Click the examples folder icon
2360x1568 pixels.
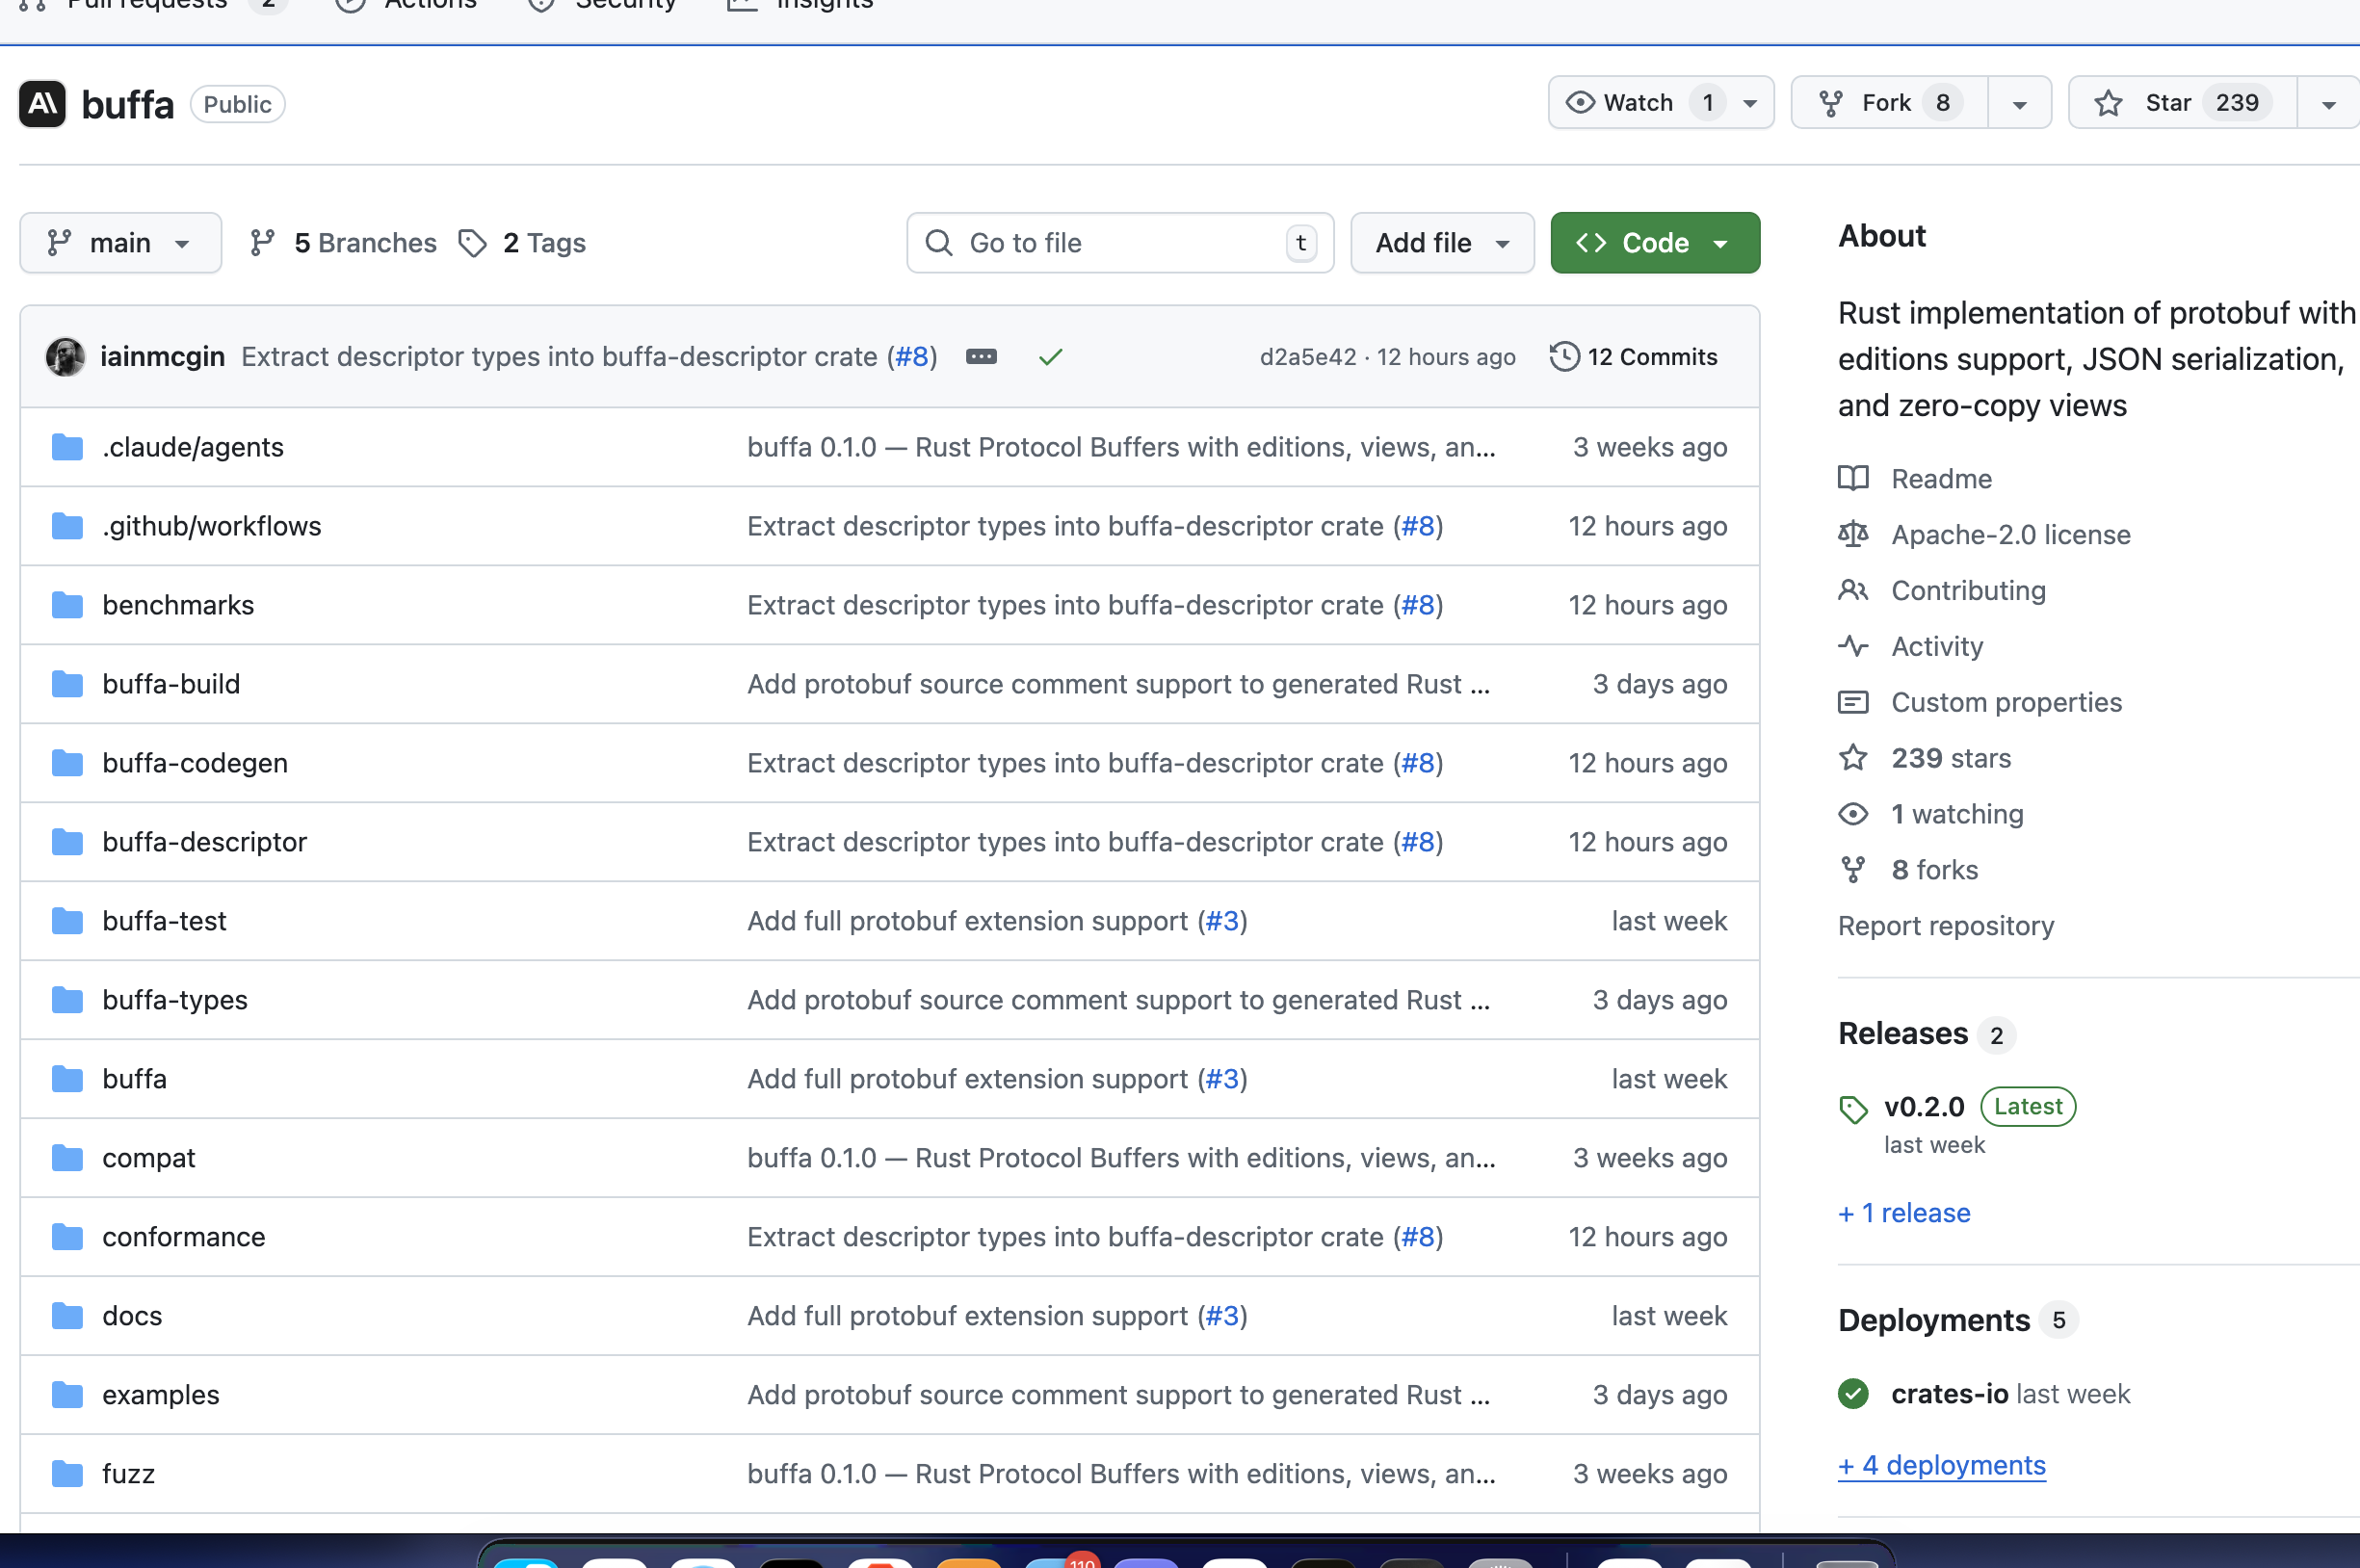[x=67, y=1395]
